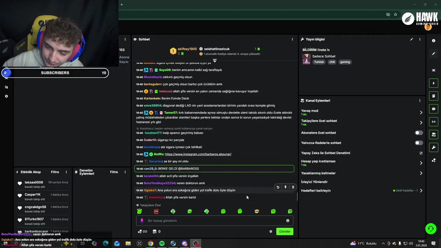This screenshot has height=248, width=441.
Task: Click the akifbey1905 top gifter name
Action: click(x=187, y=49)
